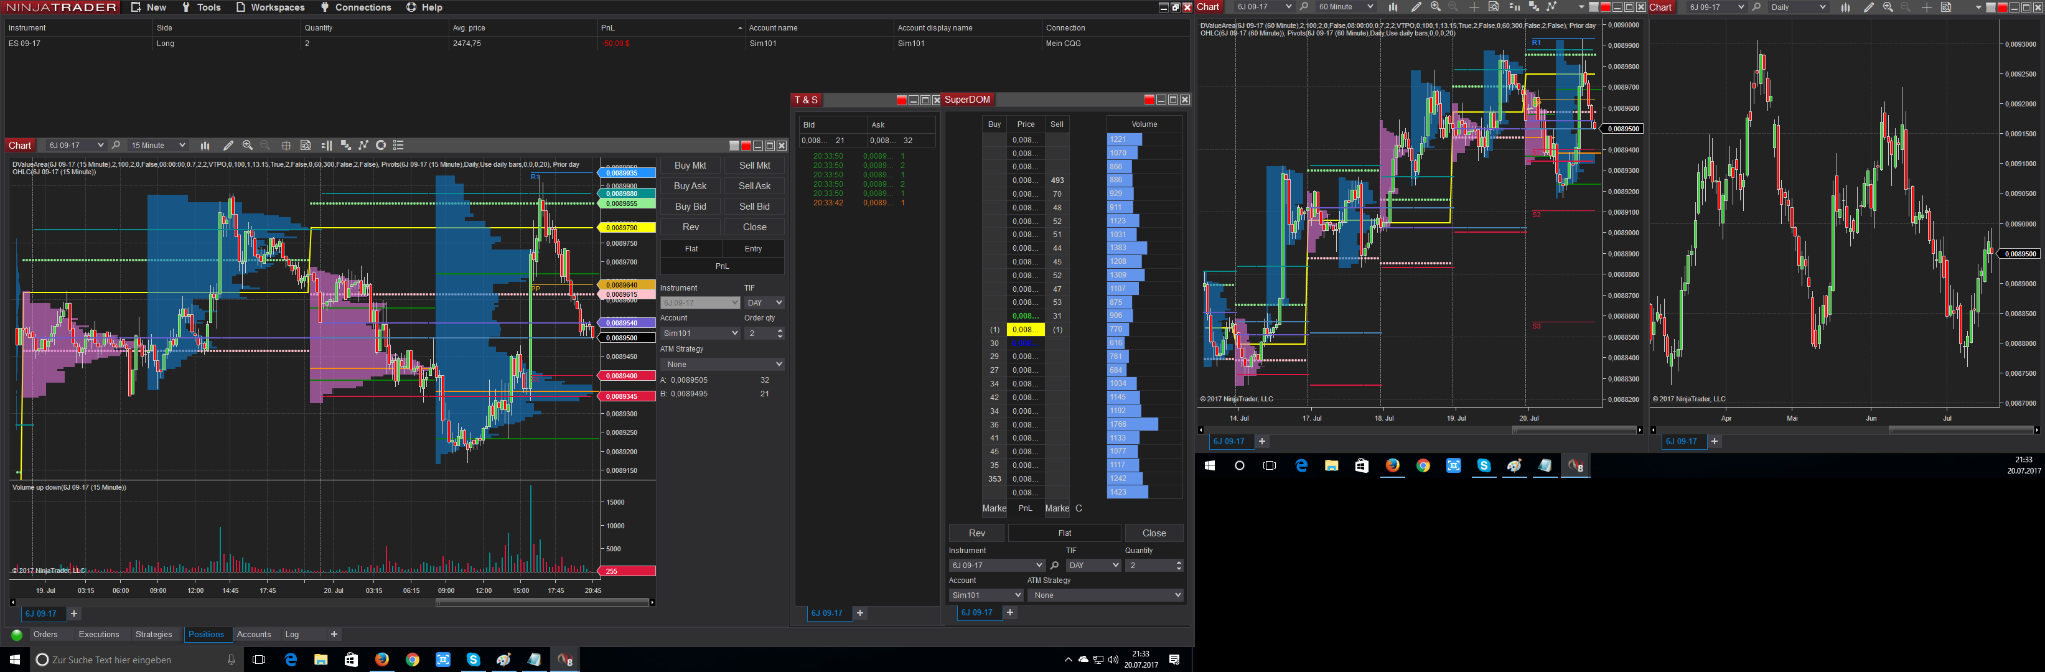Zoom in on the Daily chart

pos(1888,7)
